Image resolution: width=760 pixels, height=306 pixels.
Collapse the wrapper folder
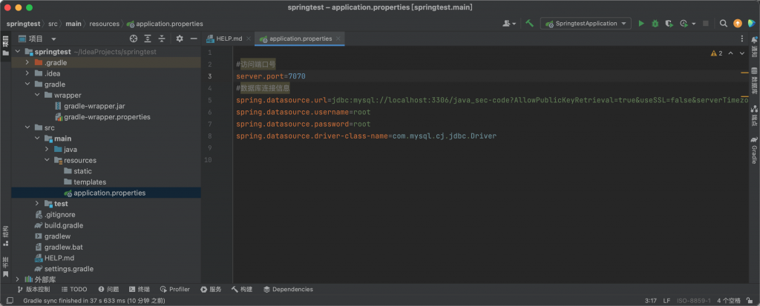pos(37,96)
